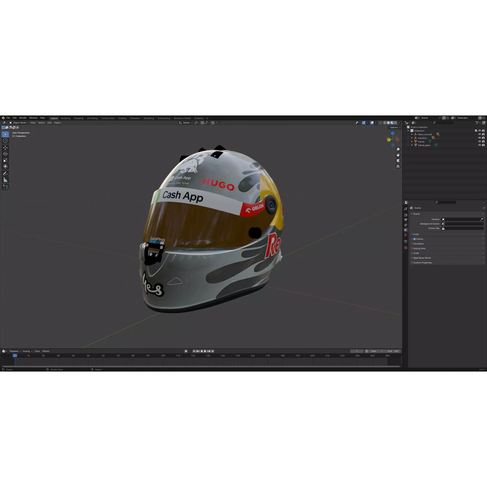Select the Rotate tool from the viewport toolbar
Image resolution: width=487 pixels, height=487 pixels.
coord(5,154)
